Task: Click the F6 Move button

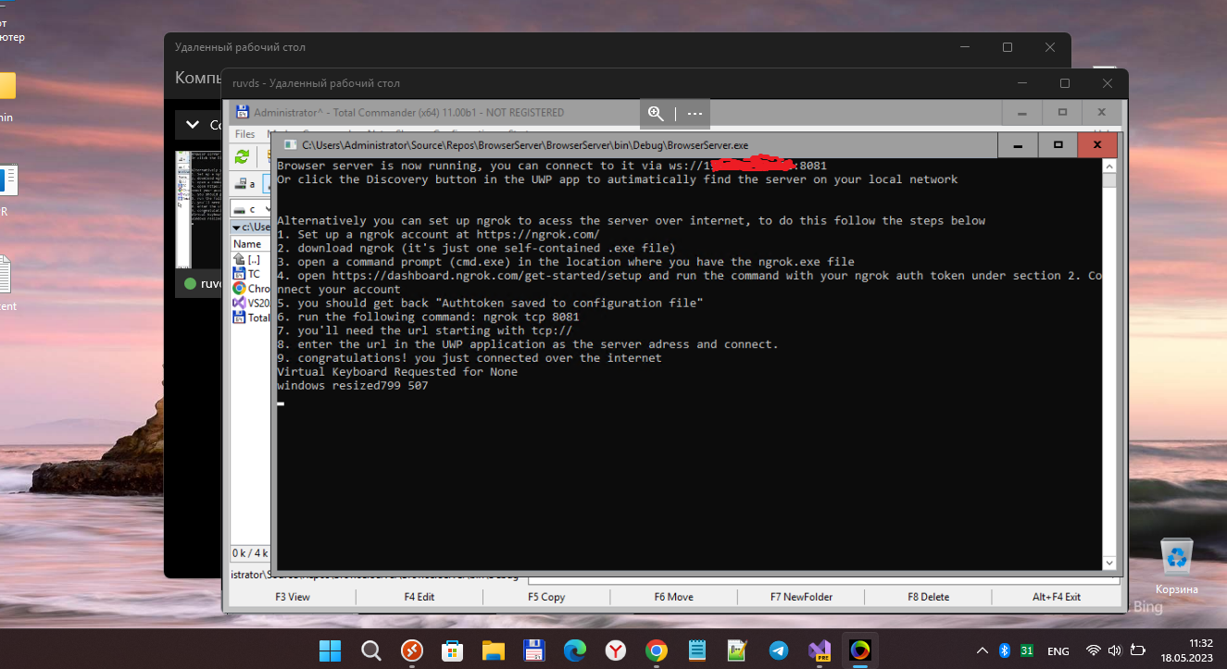Action: [x=673, y=597]
